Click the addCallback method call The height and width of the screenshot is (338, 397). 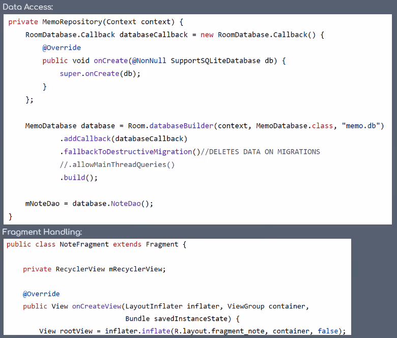tap(88, 139)
